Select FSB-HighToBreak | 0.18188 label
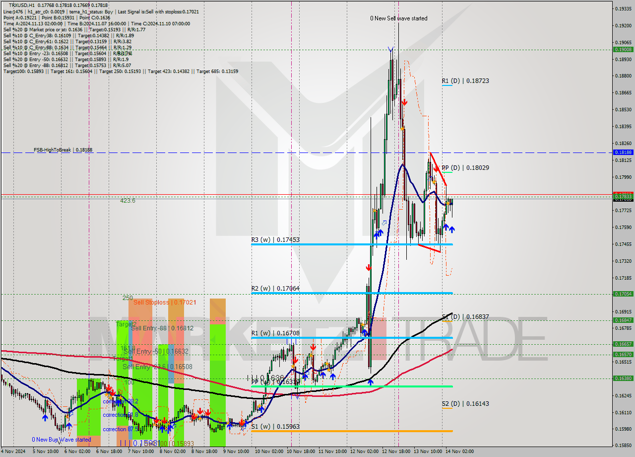Viewport: 635px width, 457px height. 63,150
